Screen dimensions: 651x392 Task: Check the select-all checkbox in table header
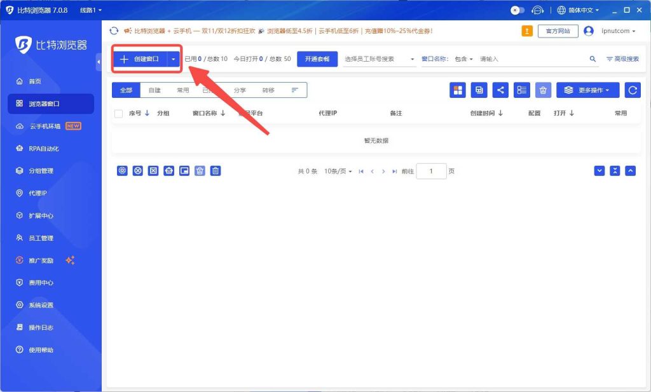pos(118,114)
